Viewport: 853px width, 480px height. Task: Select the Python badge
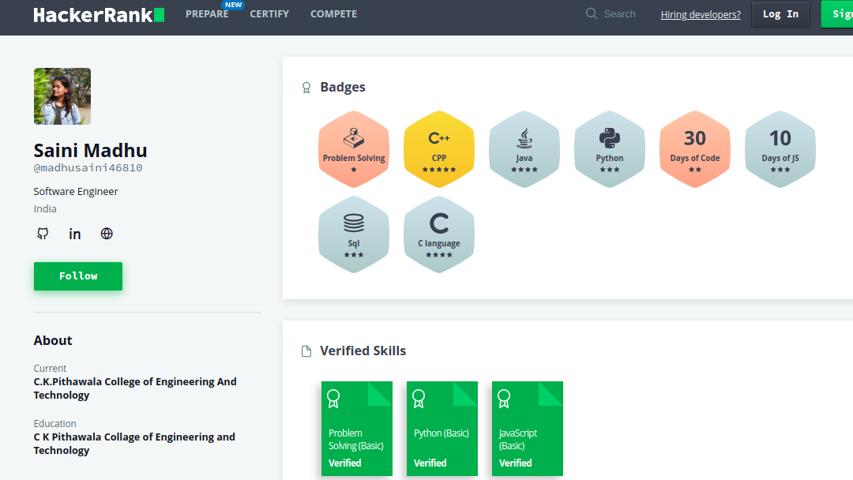pyautogui.click(x=609, y=149)
